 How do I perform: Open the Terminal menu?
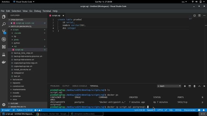tap(47, 11)
